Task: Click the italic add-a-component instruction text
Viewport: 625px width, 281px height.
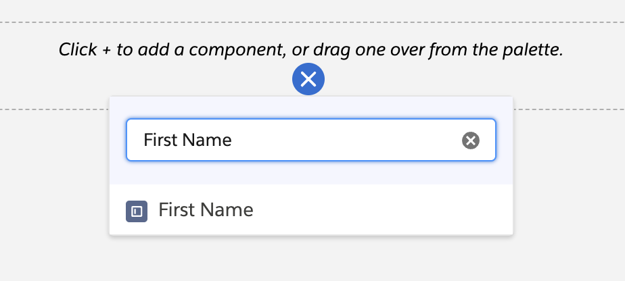Action: [310, 49]
